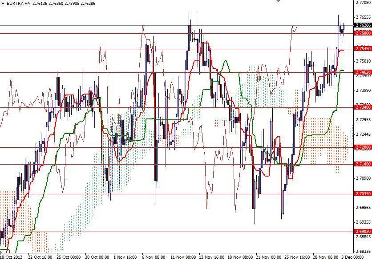372x260 pixels.
Task: Click the 3 Dec 00:00 axis label
Action: pos(353,256)
